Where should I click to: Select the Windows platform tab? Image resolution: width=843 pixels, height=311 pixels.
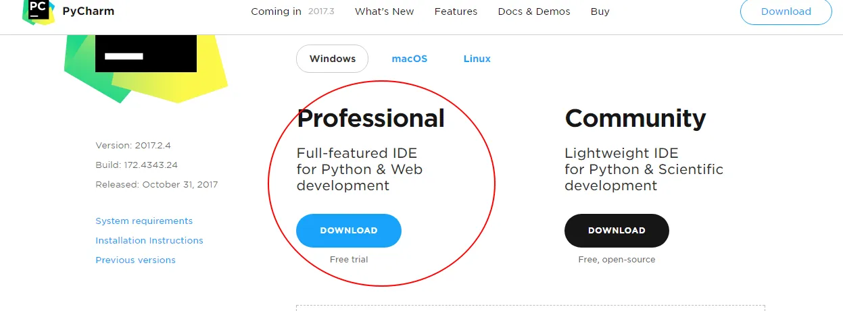click(332, 59)
